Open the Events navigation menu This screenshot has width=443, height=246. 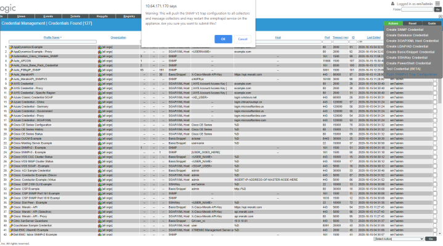[x=48, y=17]
